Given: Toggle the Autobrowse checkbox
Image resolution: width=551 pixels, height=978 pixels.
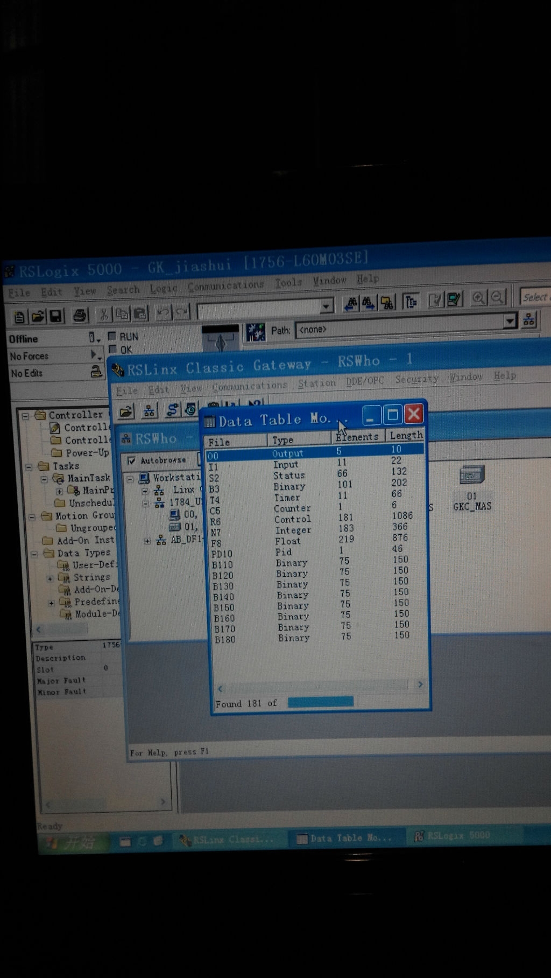Looking at the screenshot, I should (131, 460).
